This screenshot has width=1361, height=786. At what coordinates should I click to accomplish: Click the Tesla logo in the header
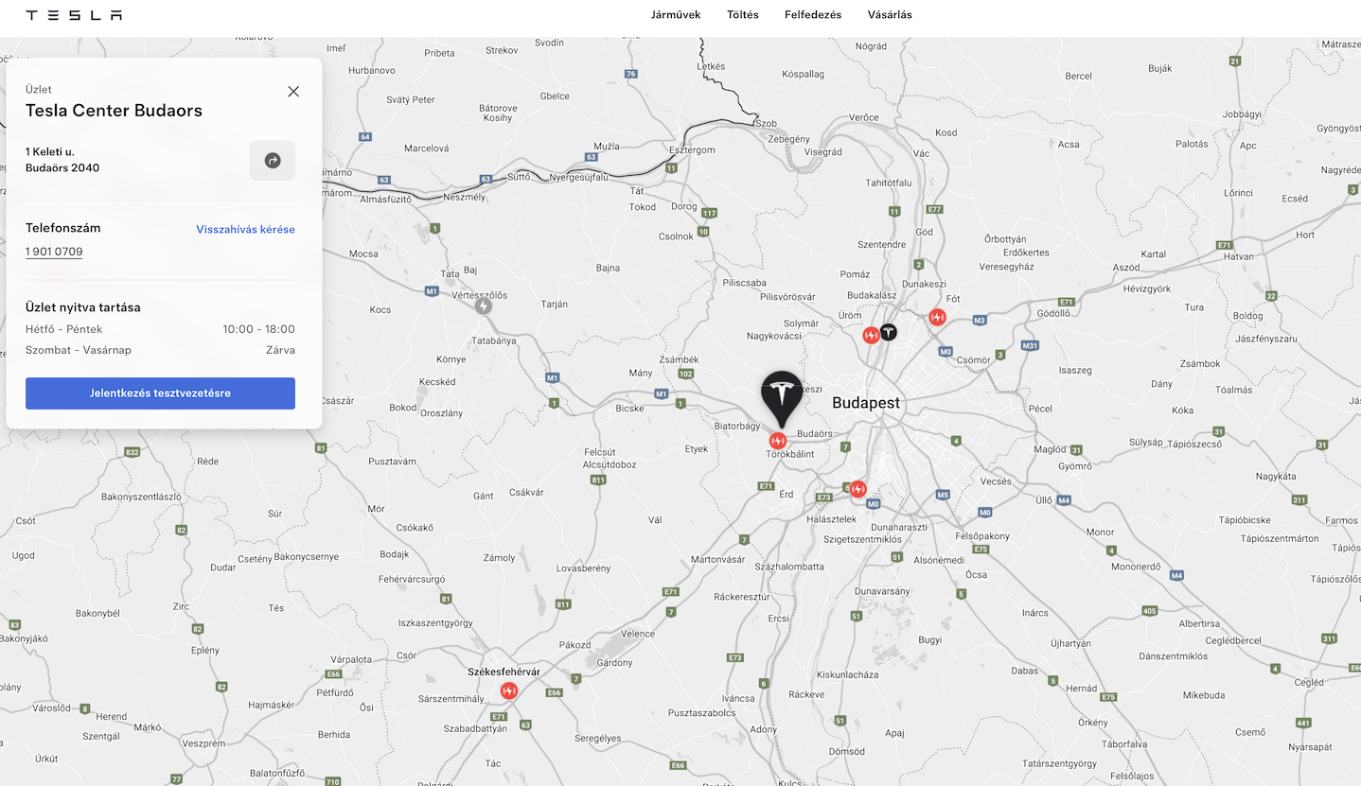74,15
